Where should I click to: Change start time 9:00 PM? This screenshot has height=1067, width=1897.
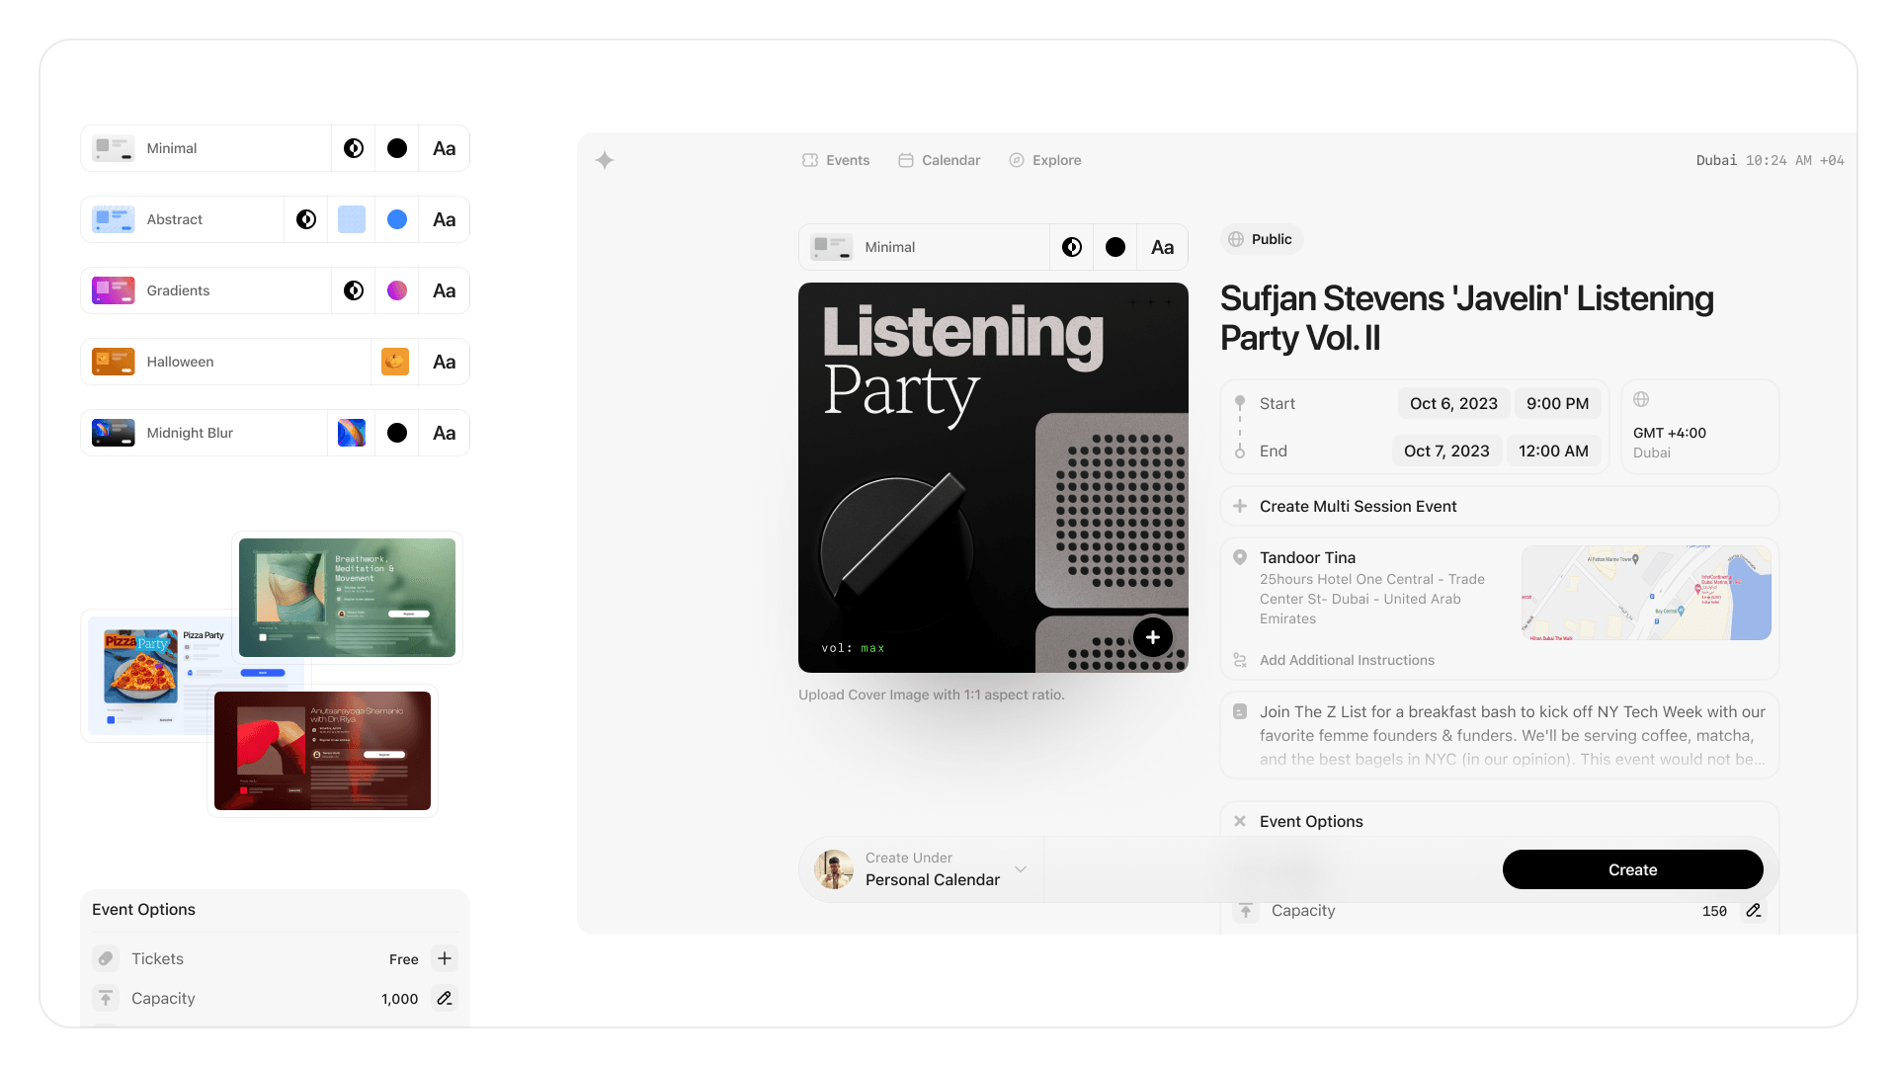(x=1557, y=403)
